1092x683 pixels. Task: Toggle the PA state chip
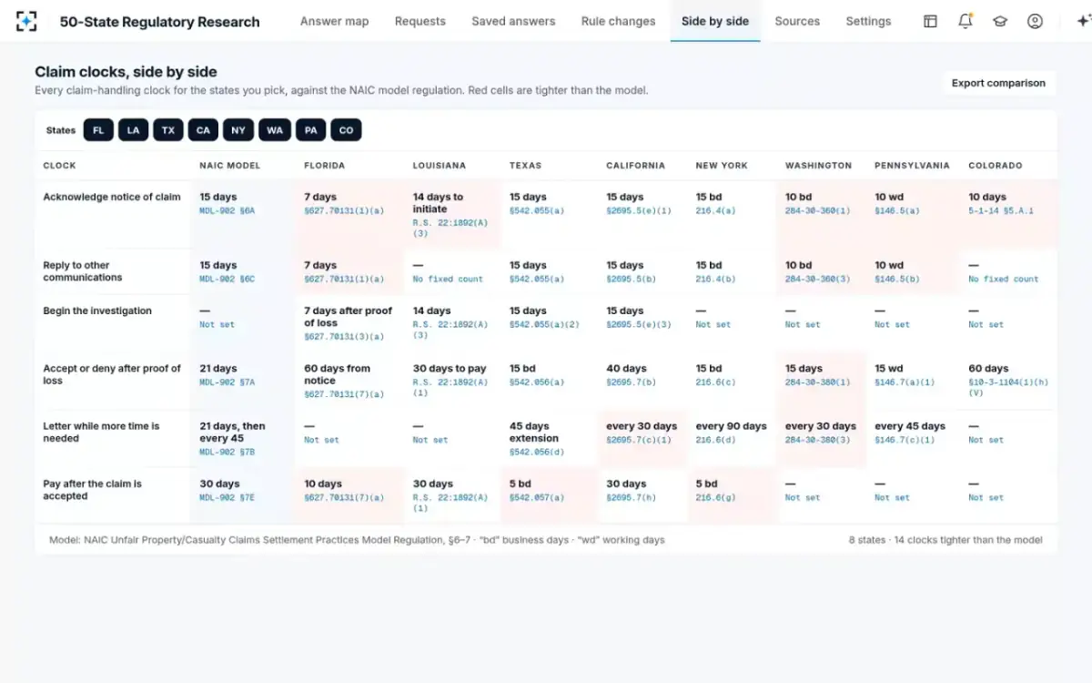tap(310, 130)
